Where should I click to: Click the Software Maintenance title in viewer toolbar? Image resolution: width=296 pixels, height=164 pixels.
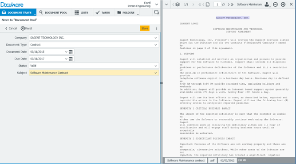(x=249, y=4)
